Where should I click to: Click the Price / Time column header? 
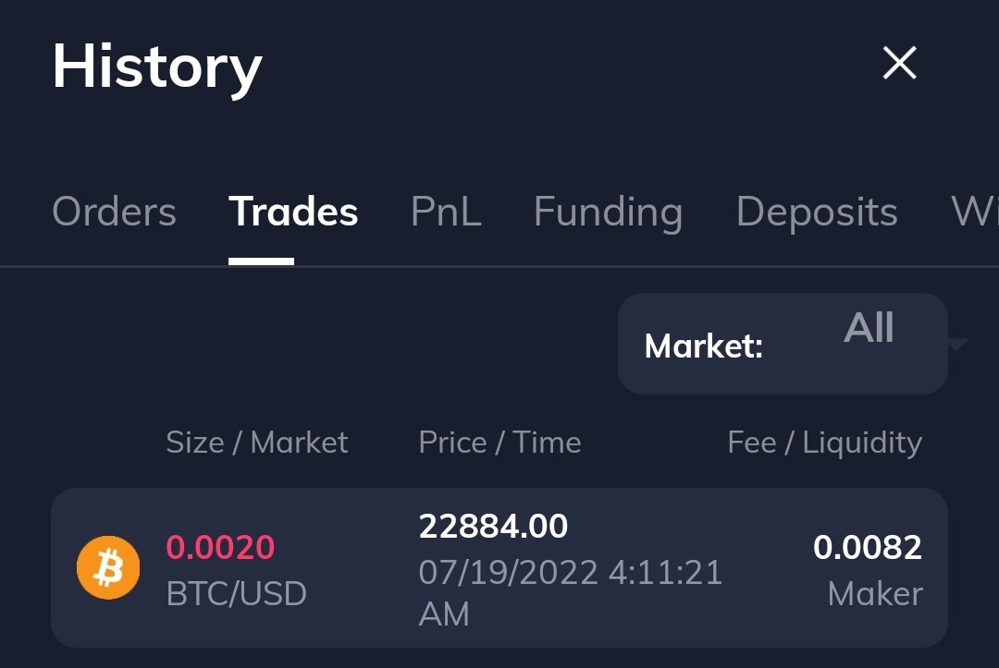pos(499,443)
